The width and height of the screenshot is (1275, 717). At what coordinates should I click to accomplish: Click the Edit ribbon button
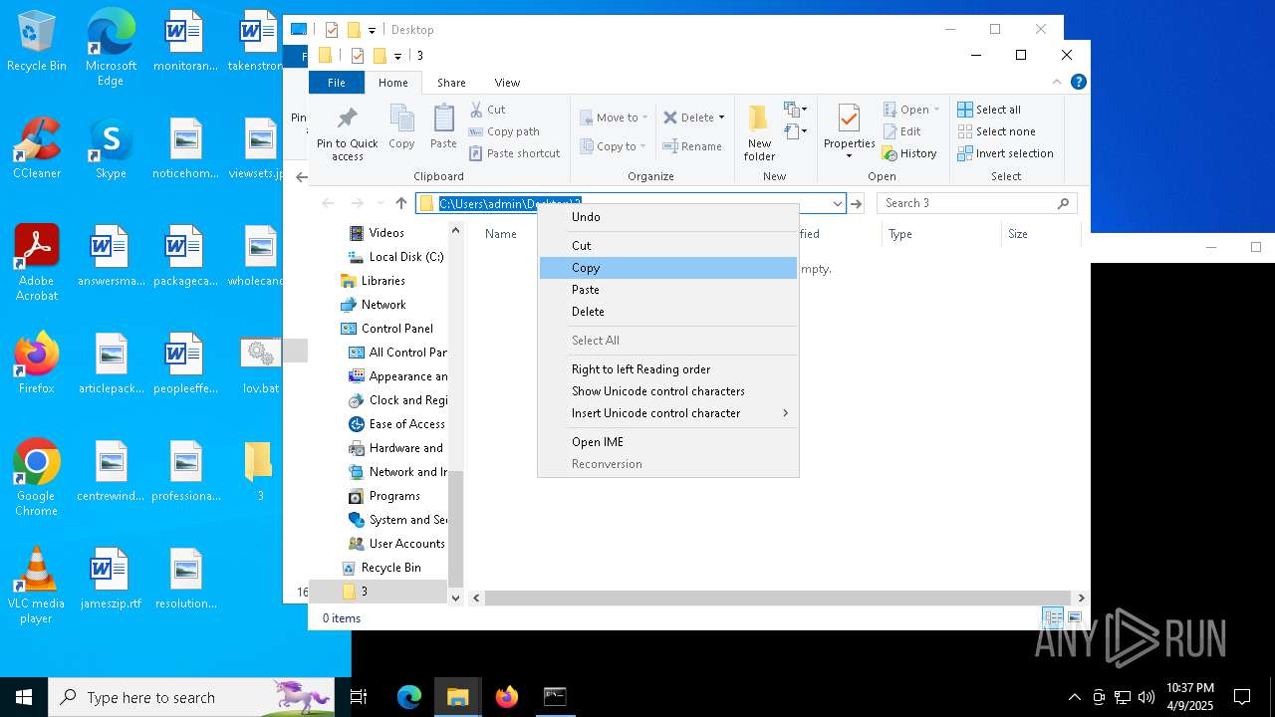[x=902, y=131]
